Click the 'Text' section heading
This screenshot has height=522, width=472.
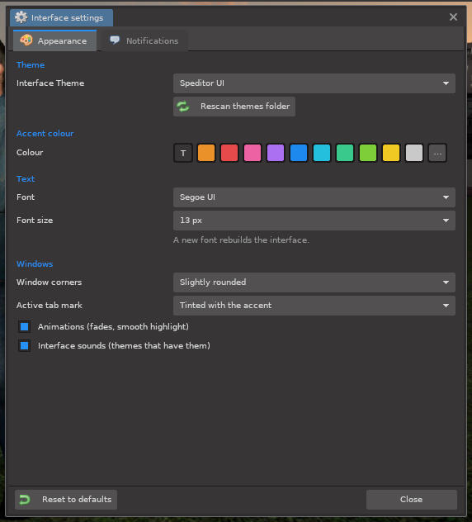[x=26, y=178]
